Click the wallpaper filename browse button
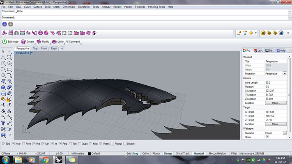 point(285,133)
